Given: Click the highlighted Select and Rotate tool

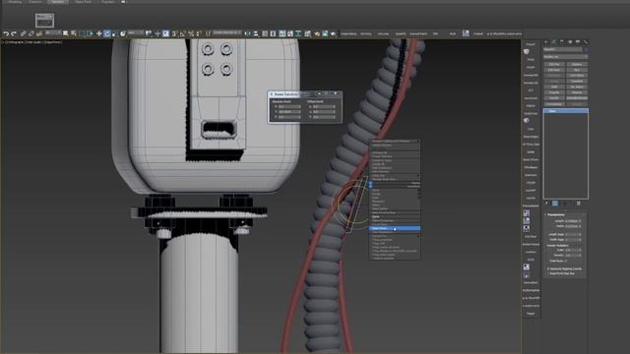Looking at the screenshot, I should [x=107, y=33].
